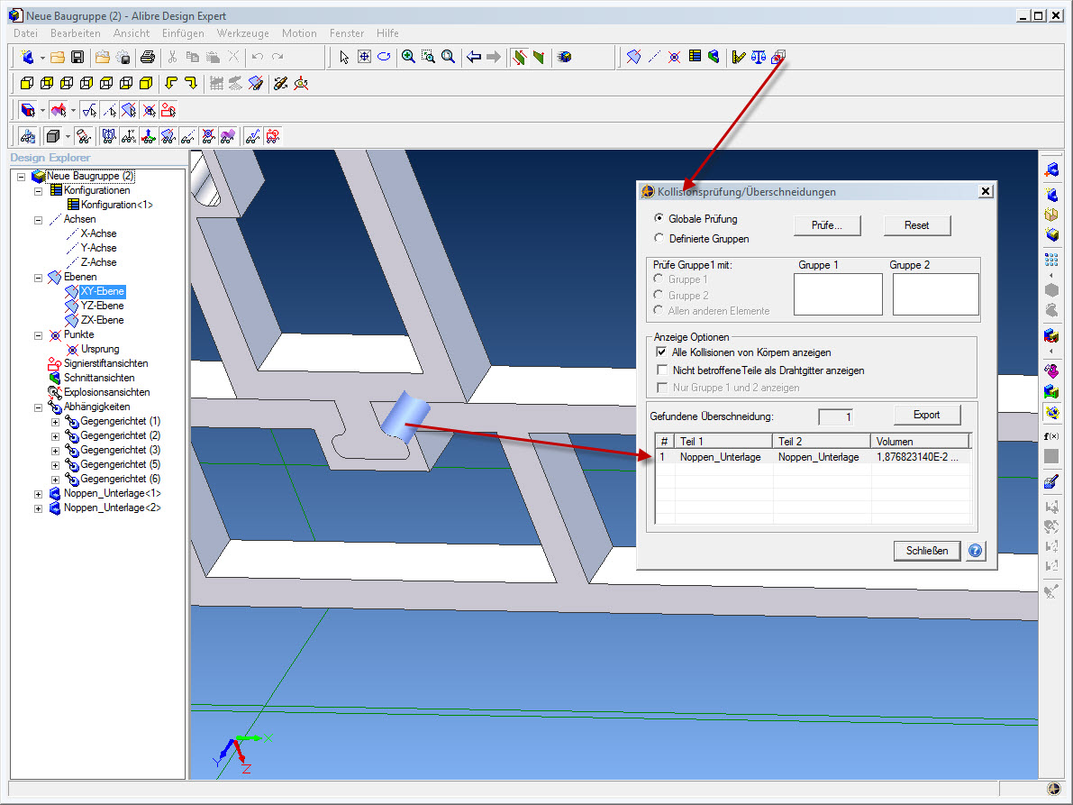Click the Print toolbar icon
The height and width of the screenshot is (805, 1073).
click(147, 57)
